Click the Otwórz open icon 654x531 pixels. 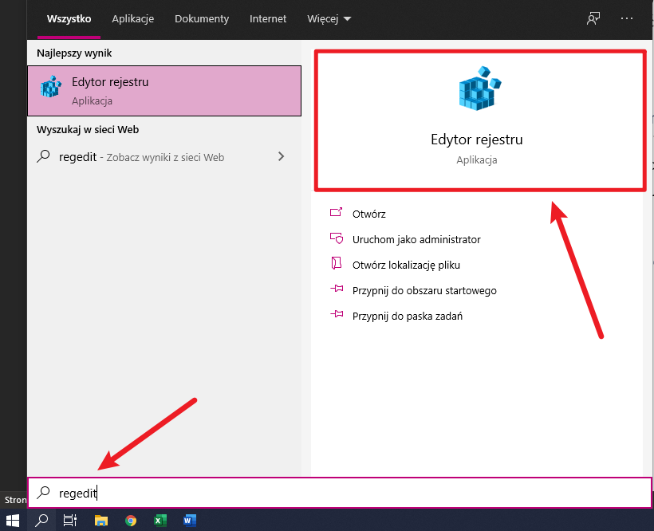(x=337, y=213)
